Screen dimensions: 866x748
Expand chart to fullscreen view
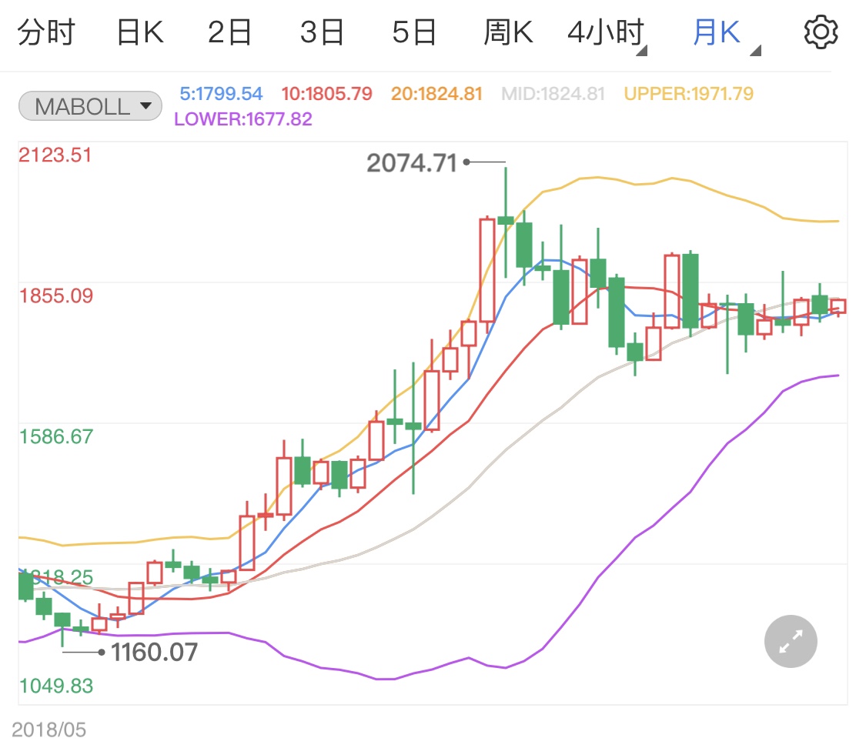(x=791, y=641)
